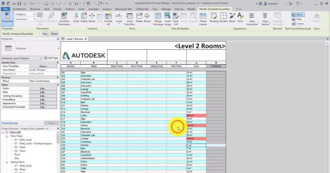This screenshot has width=330, height=173.
Task: Click red area cell for Lobby row
Action: click(196, 115)
